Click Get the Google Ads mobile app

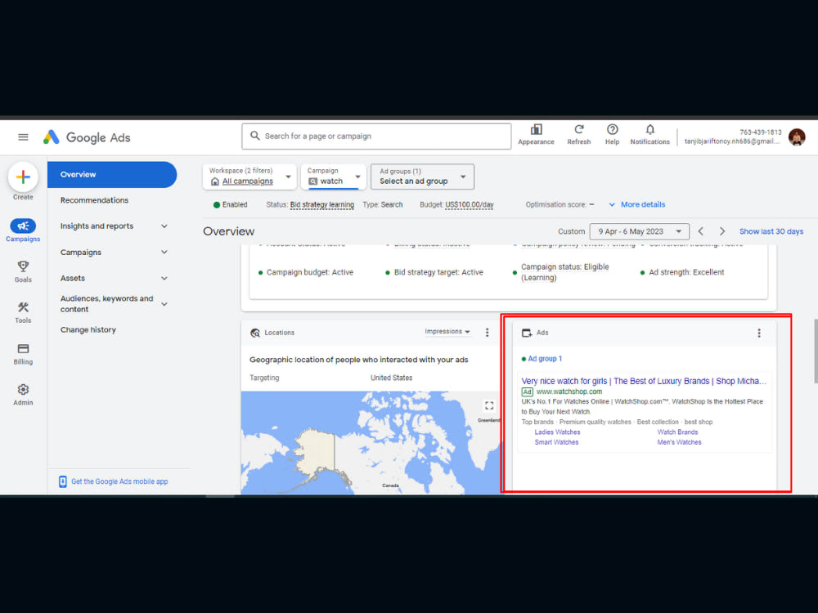point(119,481)
